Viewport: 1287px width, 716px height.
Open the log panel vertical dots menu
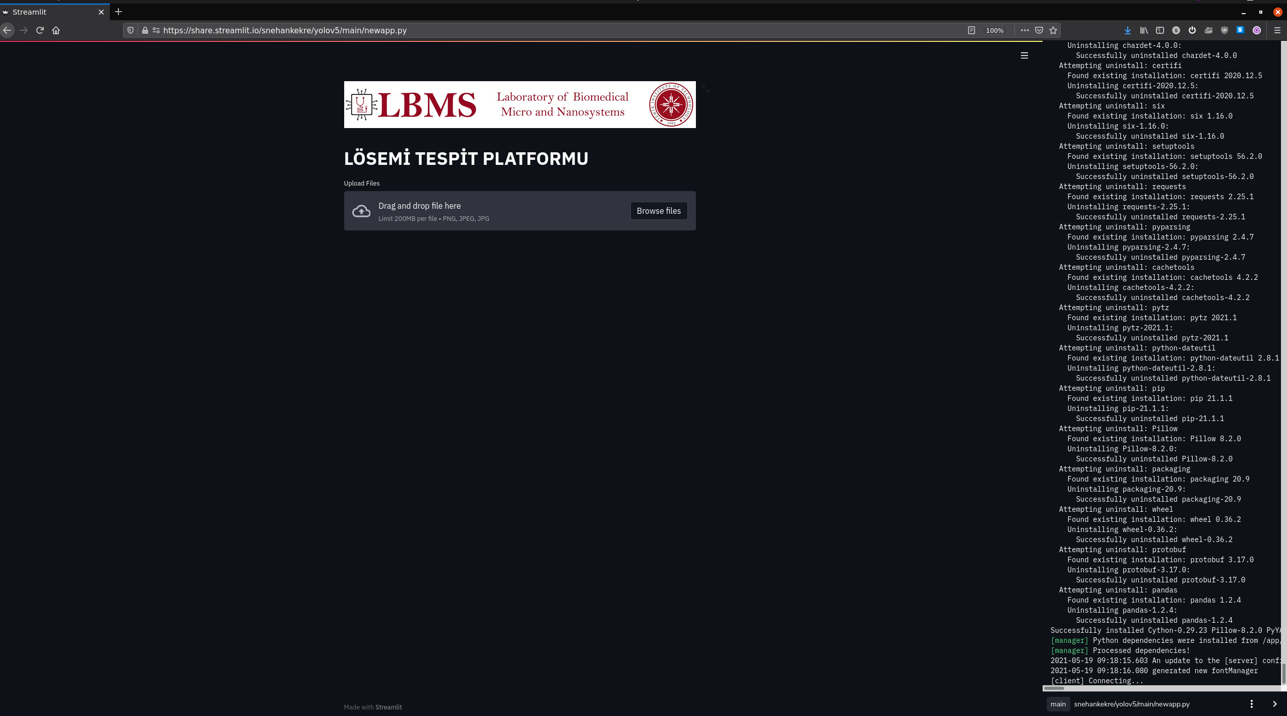tap(1252, 704)
